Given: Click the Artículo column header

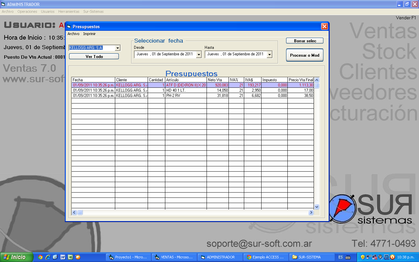Looking at the screenshot, I should click(x=186, y=80).
